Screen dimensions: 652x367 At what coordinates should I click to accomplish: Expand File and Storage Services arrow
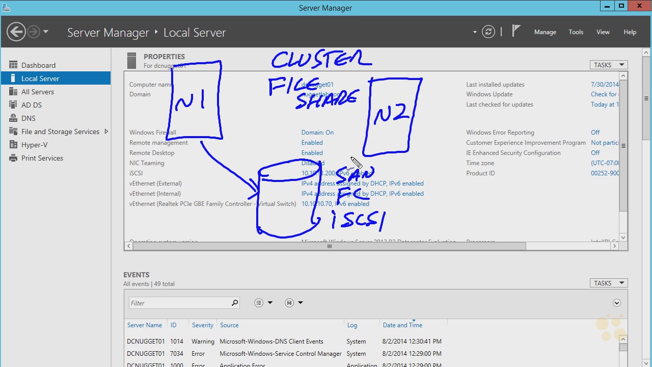click(106, 132)
